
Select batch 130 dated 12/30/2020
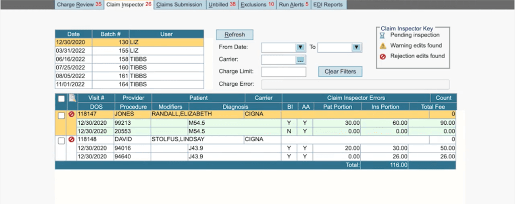click(x=129, y=42)
